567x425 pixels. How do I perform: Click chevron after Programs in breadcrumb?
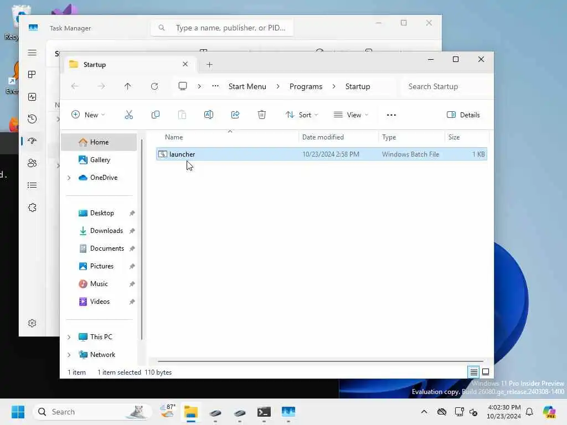pos(334,86)
